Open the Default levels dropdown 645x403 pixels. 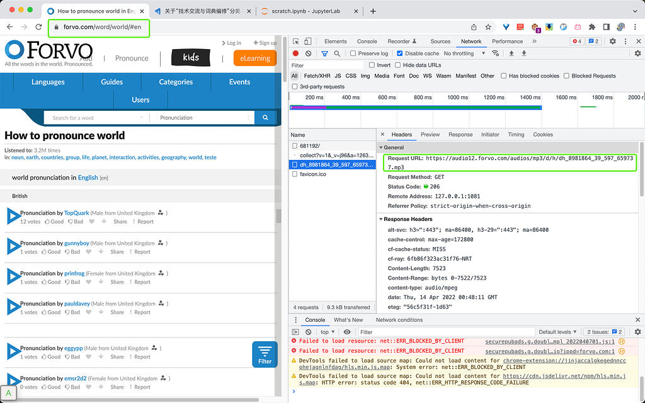click(x=557, y=331)
